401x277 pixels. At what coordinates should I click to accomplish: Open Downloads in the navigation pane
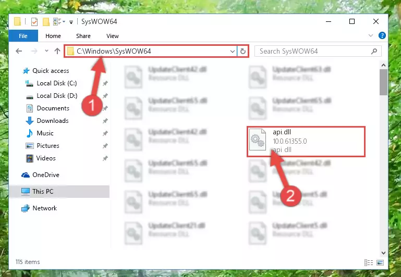53,121
